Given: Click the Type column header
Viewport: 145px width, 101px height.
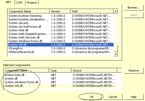Looking at the screenshot, I should pyautogui.click(x=60, y=71).
